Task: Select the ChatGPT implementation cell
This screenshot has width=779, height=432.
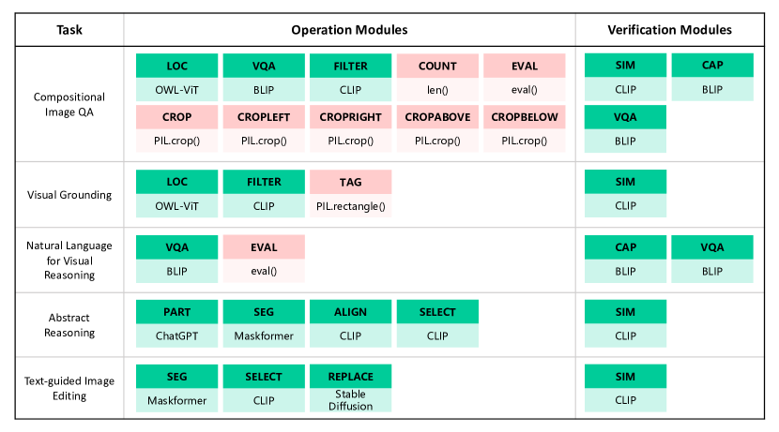Action: 177,335
